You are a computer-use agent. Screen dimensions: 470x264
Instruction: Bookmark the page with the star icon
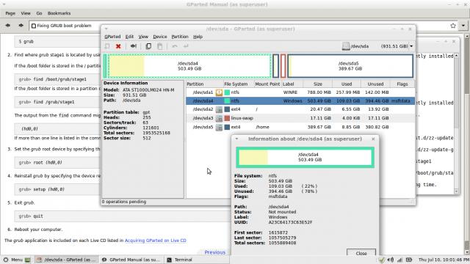tap(453, 26)
